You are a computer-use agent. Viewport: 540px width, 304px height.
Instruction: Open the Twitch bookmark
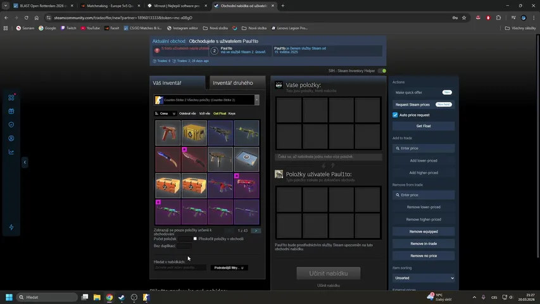coord(68,28)
